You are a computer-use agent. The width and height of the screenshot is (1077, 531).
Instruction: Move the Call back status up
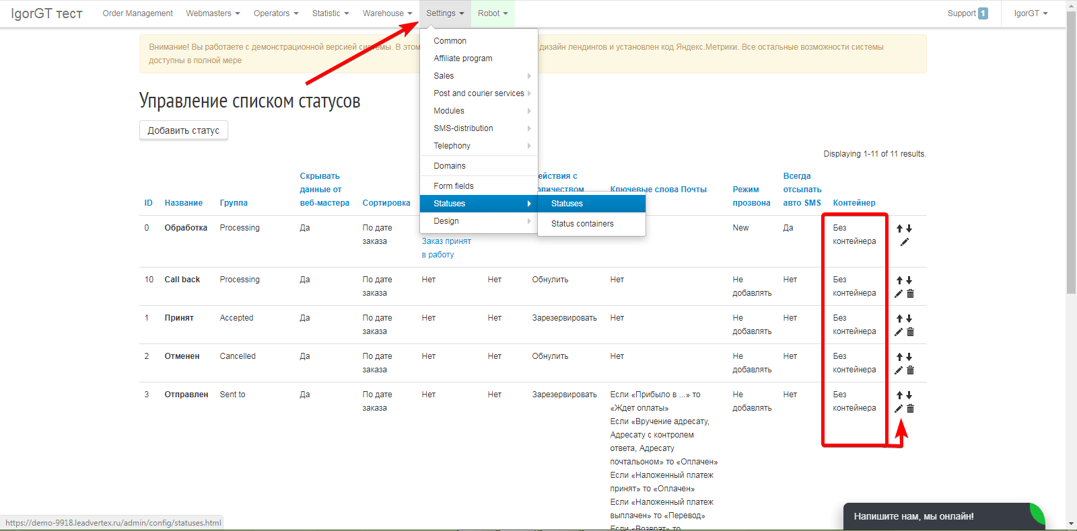(x=899, y=280)
